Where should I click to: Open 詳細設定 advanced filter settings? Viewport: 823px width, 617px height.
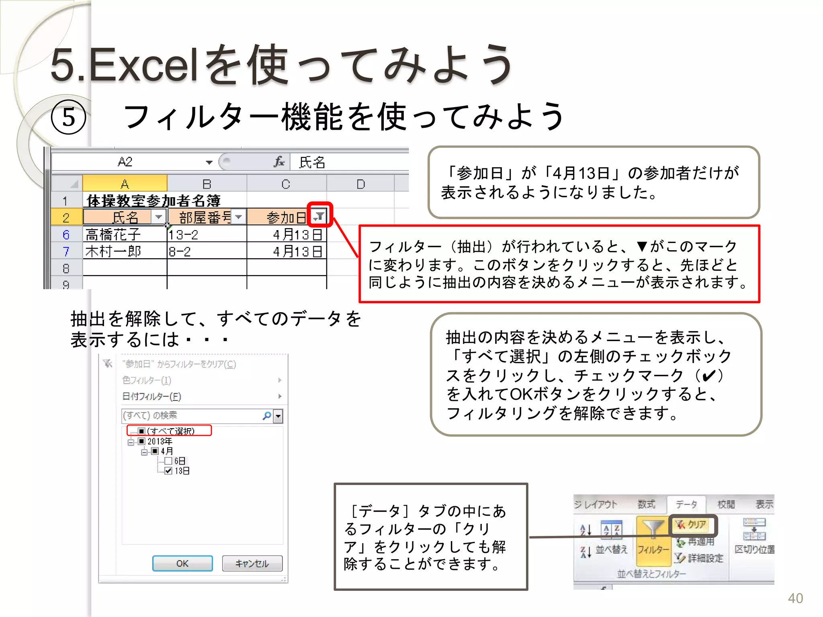pos(699,558)
